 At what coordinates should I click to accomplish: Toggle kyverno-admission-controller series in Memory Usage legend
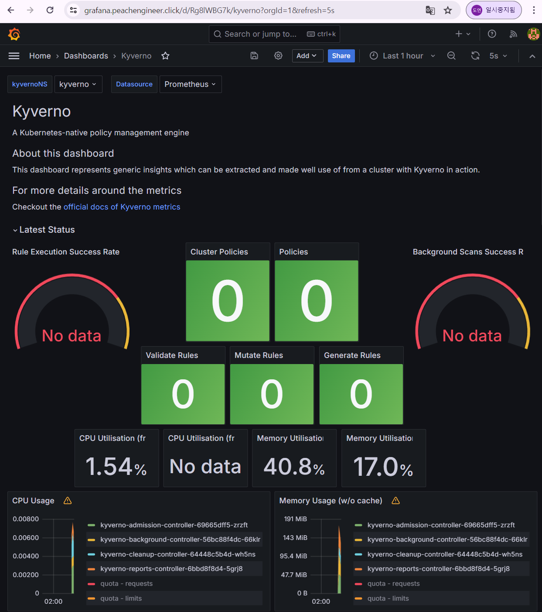441,525
